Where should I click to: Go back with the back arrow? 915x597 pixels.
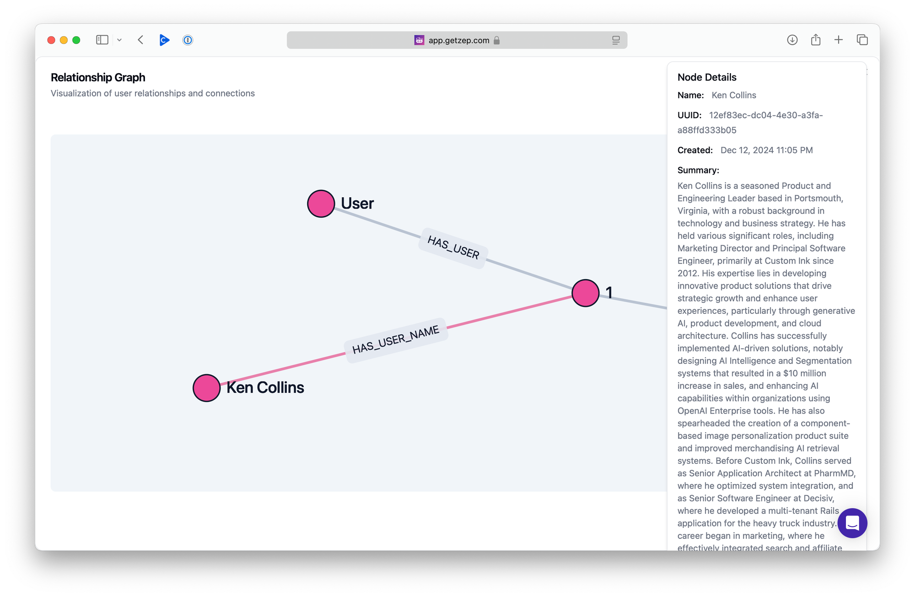(140, 40)
